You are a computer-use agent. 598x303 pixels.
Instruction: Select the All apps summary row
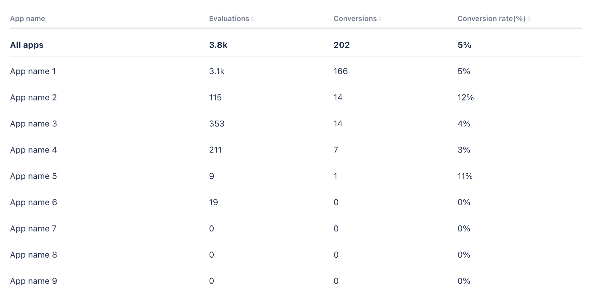coord(27,45)
